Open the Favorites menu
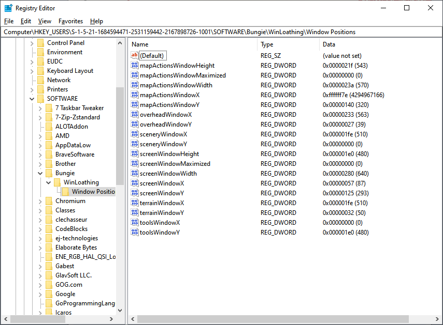This screenshot has height=325, width=443. (x=70, y=21)
